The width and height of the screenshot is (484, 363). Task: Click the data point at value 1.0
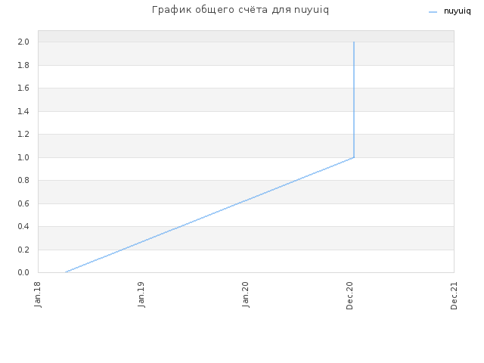[354, 157]
